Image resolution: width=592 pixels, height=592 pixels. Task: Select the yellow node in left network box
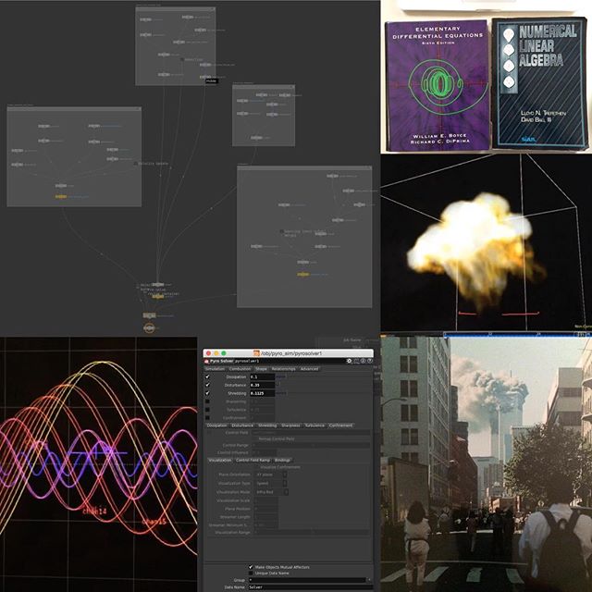click(60, 196)
